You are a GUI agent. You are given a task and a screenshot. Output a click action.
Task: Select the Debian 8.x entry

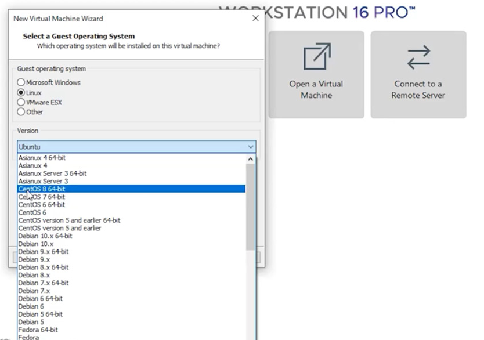click(132, 275)
